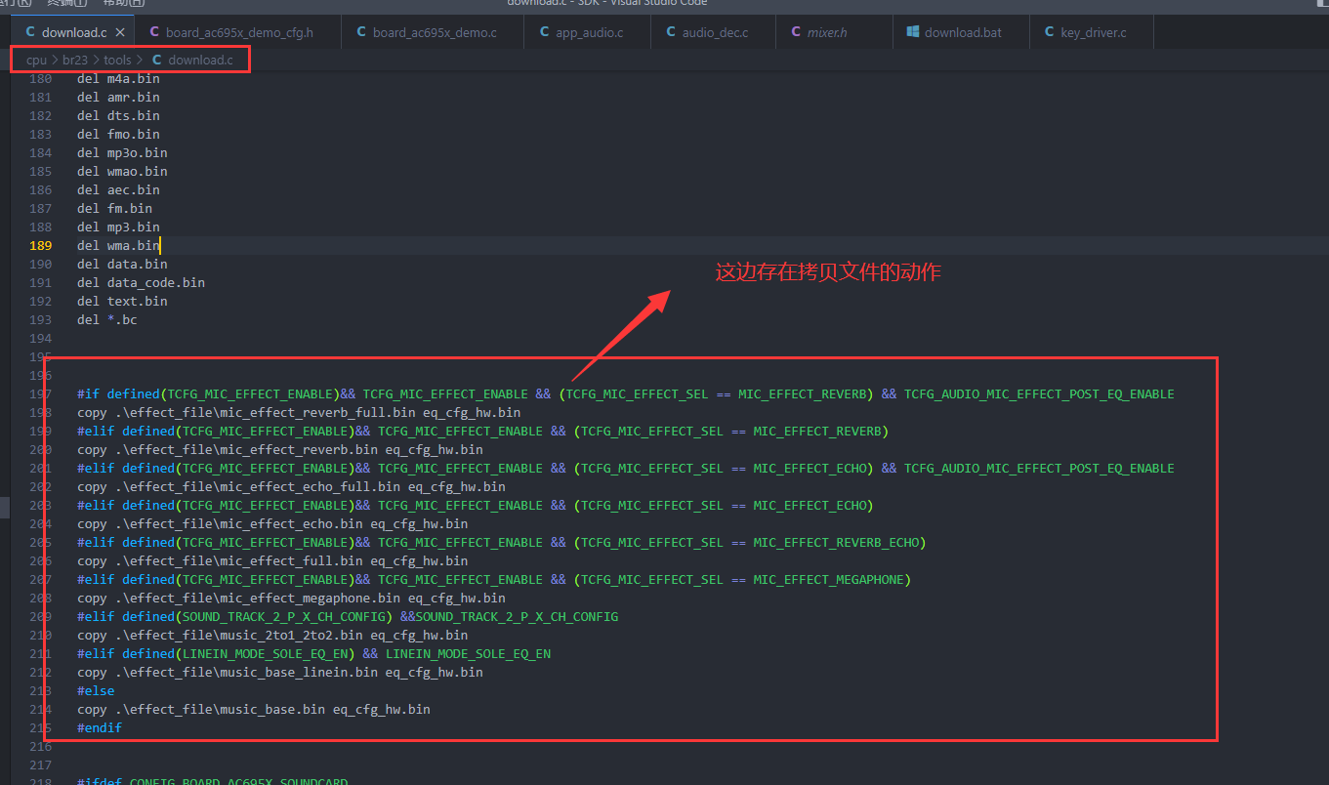
Task: Click the C icon on the mixer.h tab
Action: pos(796,32)
